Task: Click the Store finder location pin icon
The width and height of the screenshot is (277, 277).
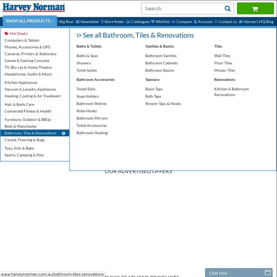Action: pos(102,22)
